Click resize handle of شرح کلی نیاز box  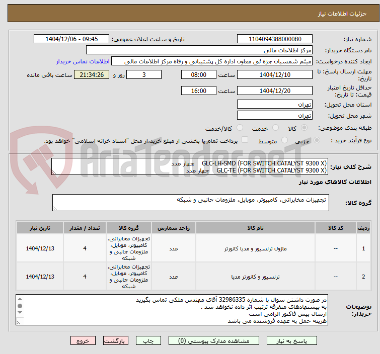[x=54, y=172]
